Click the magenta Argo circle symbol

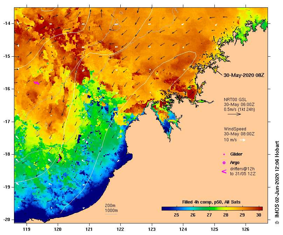[224, 163]
